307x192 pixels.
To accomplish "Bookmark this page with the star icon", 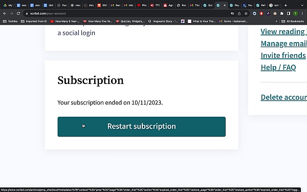I will coord(246,13).
